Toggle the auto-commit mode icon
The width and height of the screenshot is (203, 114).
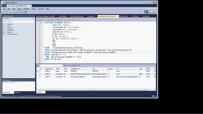coord(69,20)
